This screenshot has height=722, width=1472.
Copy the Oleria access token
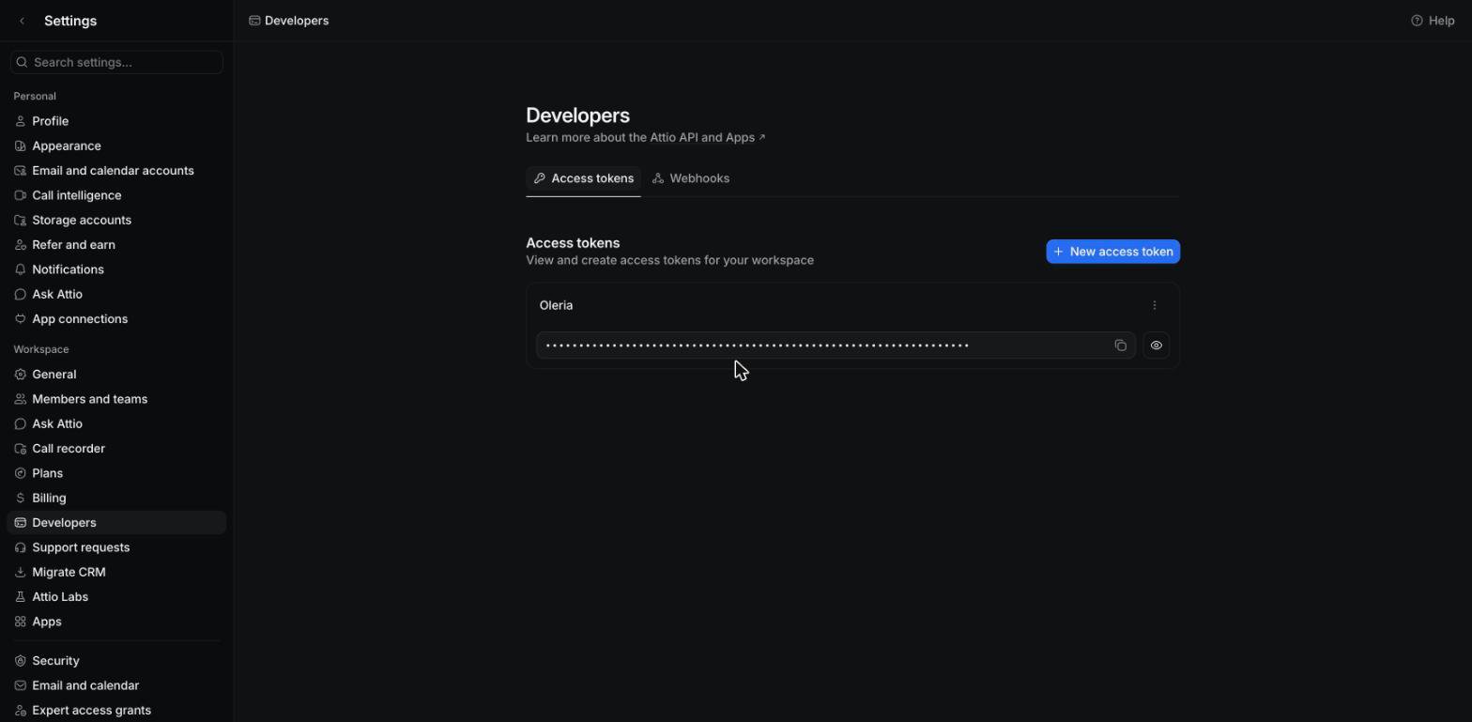1120,346
